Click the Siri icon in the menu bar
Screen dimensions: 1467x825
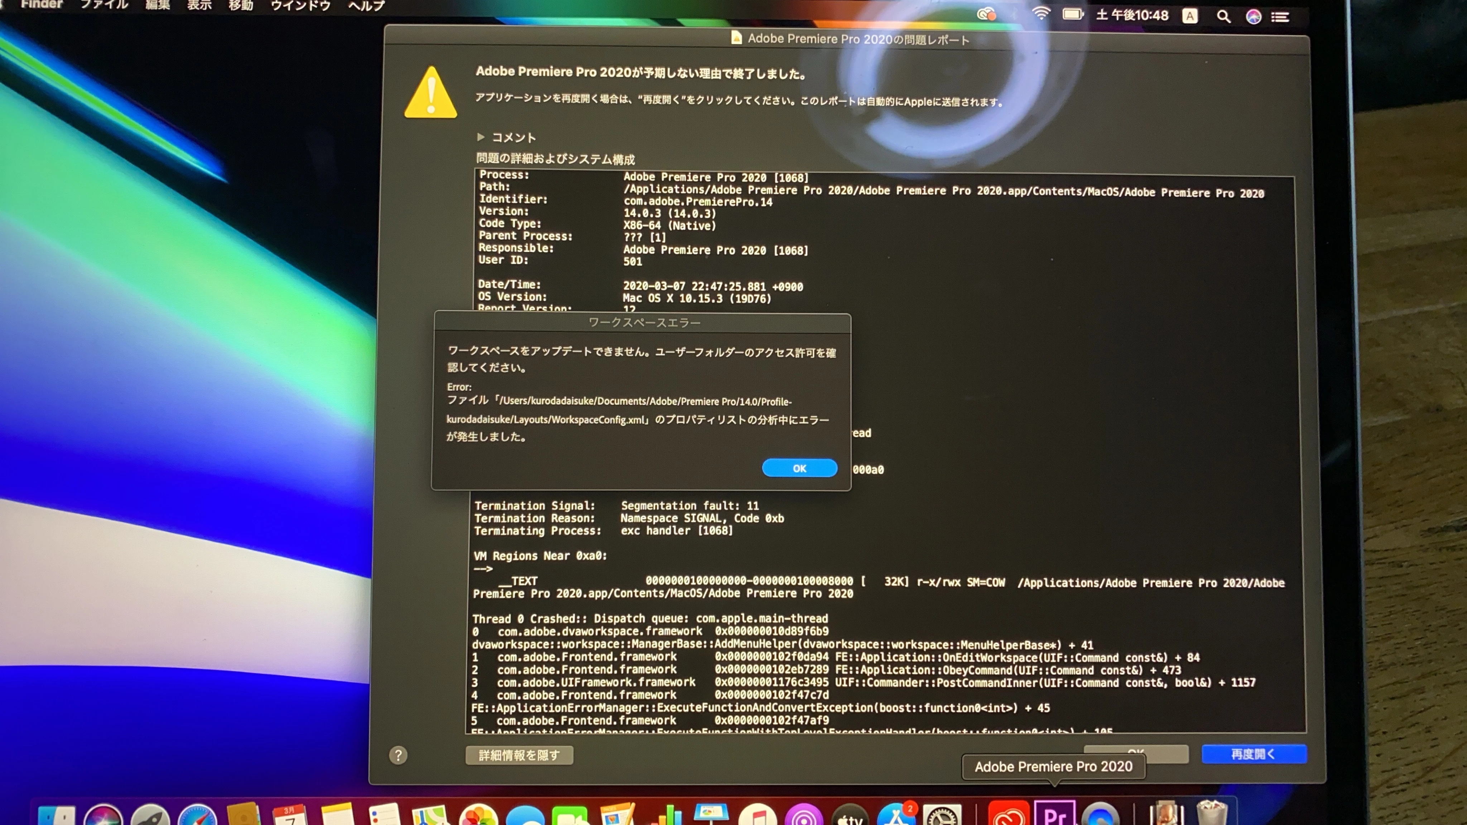click(1254, 17)
